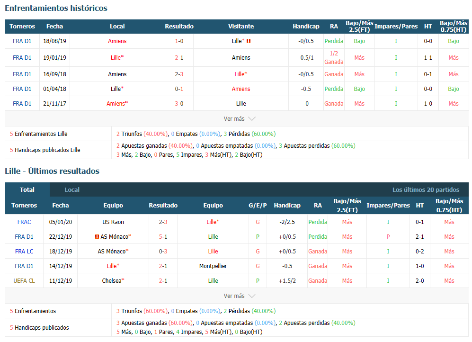Expand Ver más under historical matchups
The width and height of the screenshot is (472, 342).
[x=239, y=118]
